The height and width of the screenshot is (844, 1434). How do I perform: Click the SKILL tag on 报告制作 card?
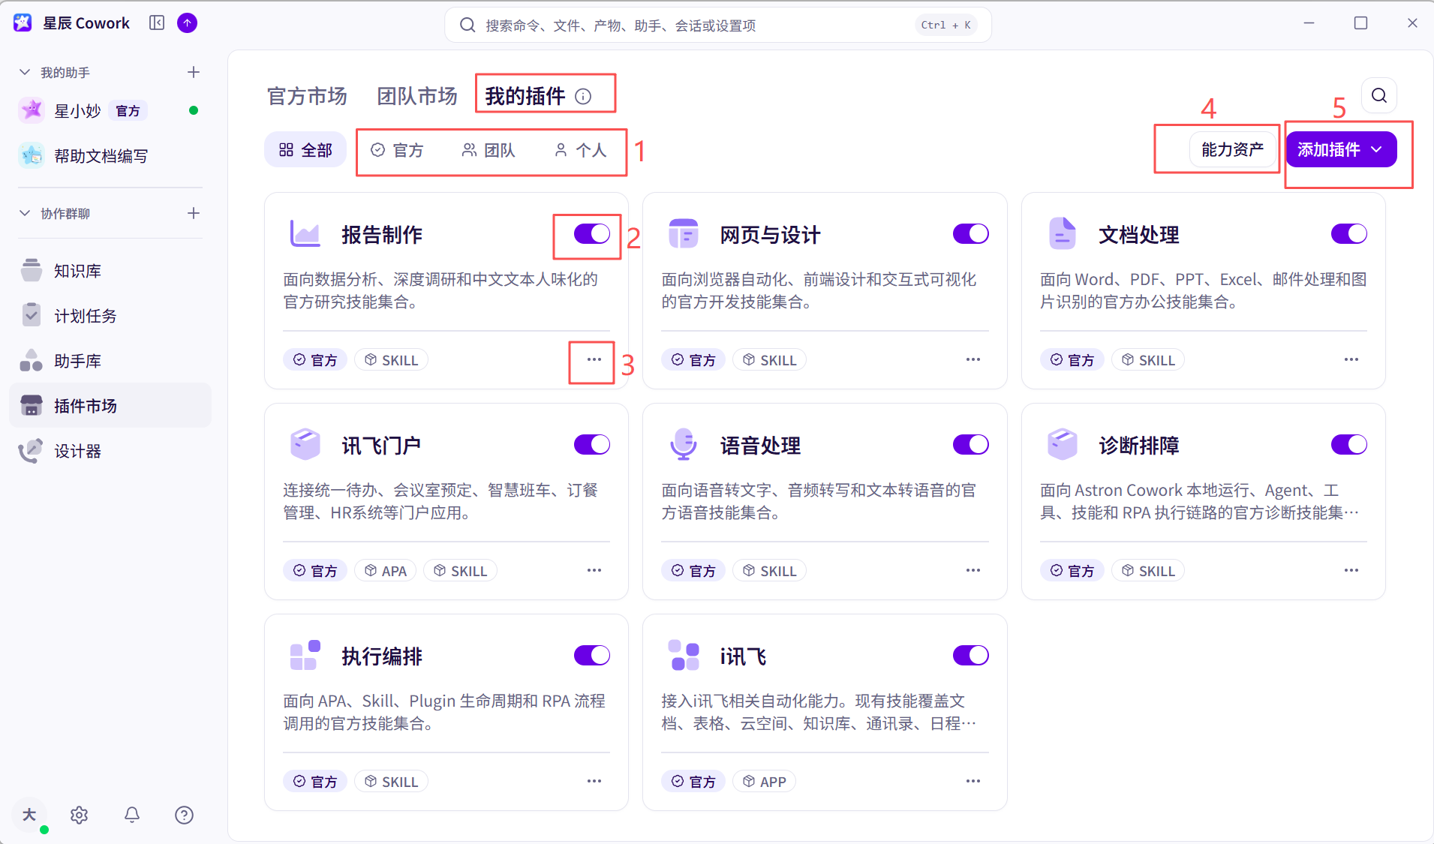click(392, 360)
